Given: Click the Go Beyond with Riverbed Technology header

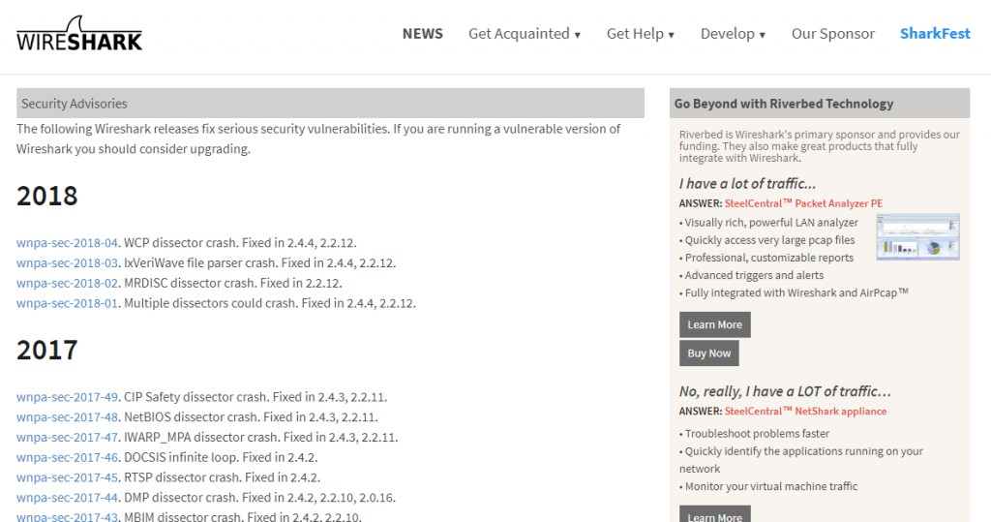Looking at the screenshot, I should point(784,104).
